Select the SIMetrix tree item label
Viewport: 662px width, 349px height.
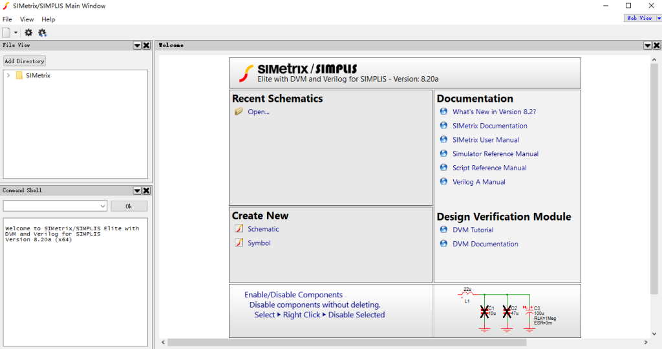coord(38,75)
